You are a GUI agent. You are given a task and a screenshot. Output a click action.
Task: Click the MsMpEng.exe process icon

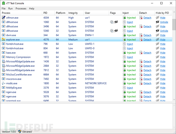click(x=4, y=88)
